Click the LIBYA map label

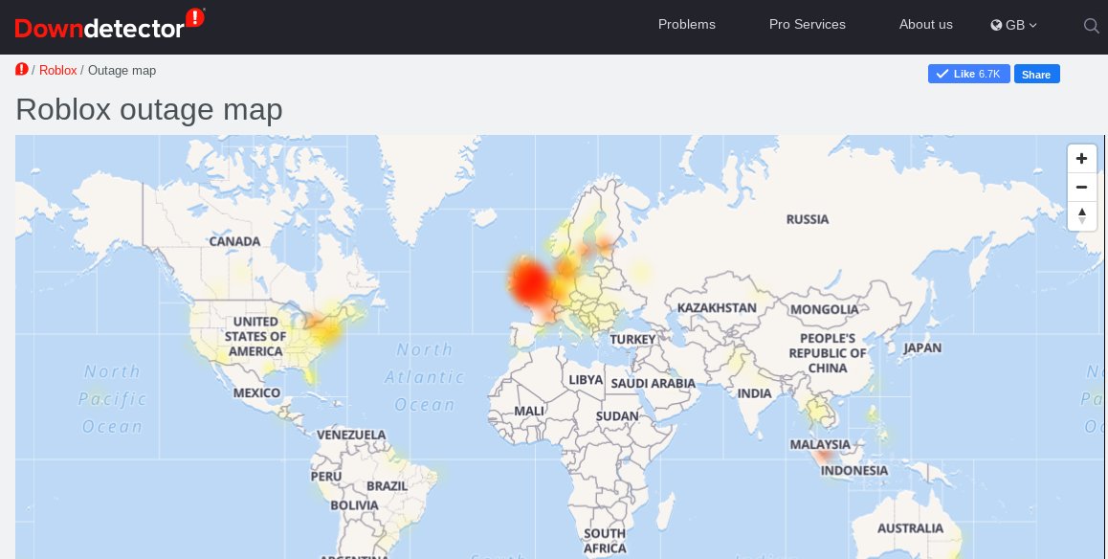[585, 380]
